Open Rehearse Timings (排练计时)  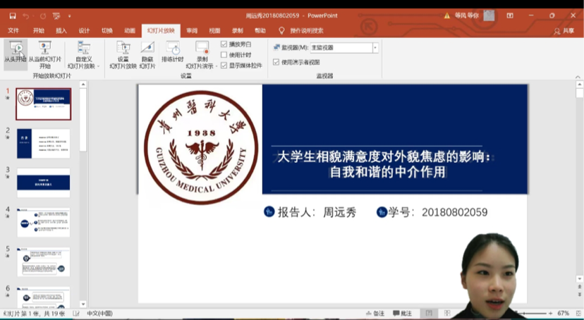tap(173, 49)
